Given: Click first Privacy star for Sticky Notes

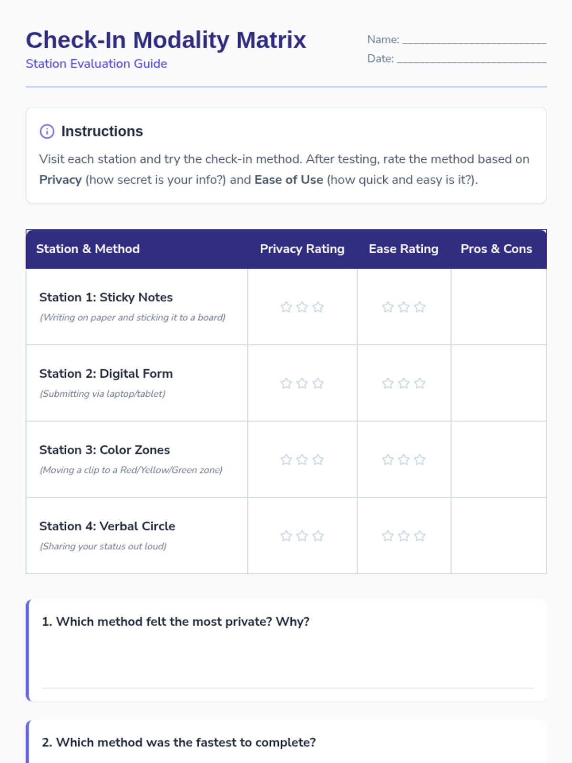Looking at the screenshot, I should tap(286, 307).
